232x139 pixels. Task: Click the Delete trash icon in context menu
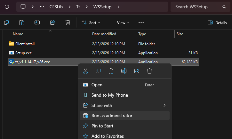point(149,71)
